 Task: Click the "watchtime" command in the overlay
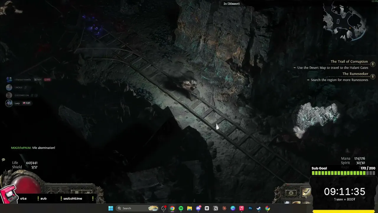click(x=73, y=199)
